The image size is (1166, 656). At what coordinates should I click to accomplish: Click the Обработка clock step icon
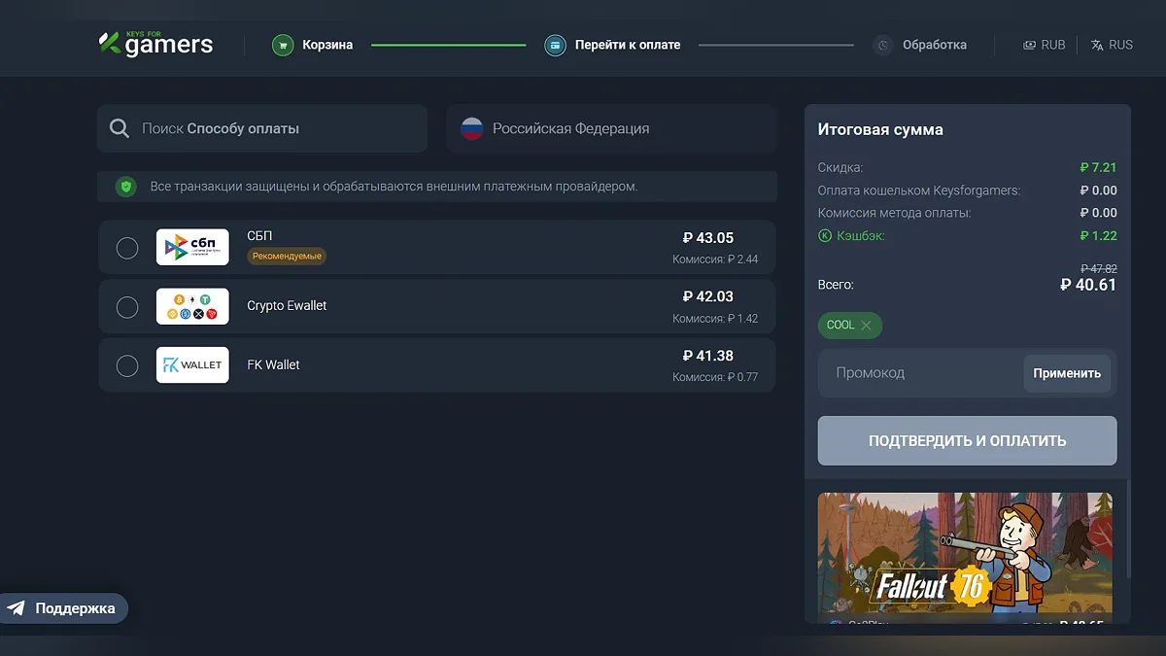[x=882, y=45]
